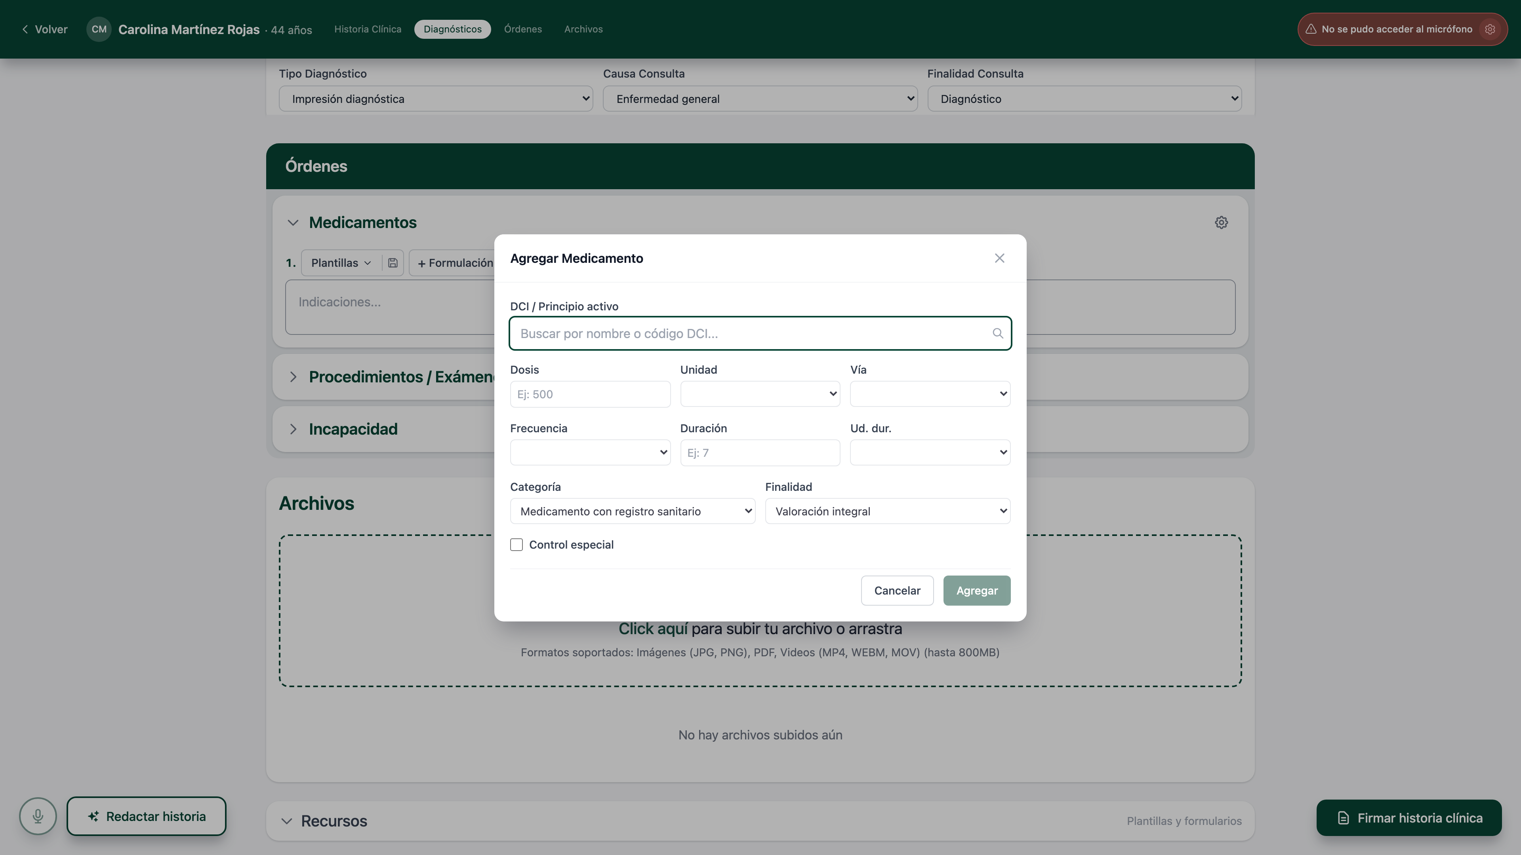Click Redactar historia button
This screenshot has width=1521, height=855.
tap(147, 816)
